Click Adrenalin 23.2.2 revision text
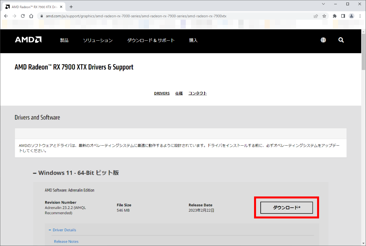366x246 pixels. (x=65, y=210)
